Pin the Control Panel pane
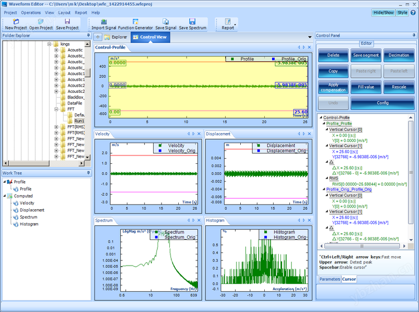 [414, 35]
